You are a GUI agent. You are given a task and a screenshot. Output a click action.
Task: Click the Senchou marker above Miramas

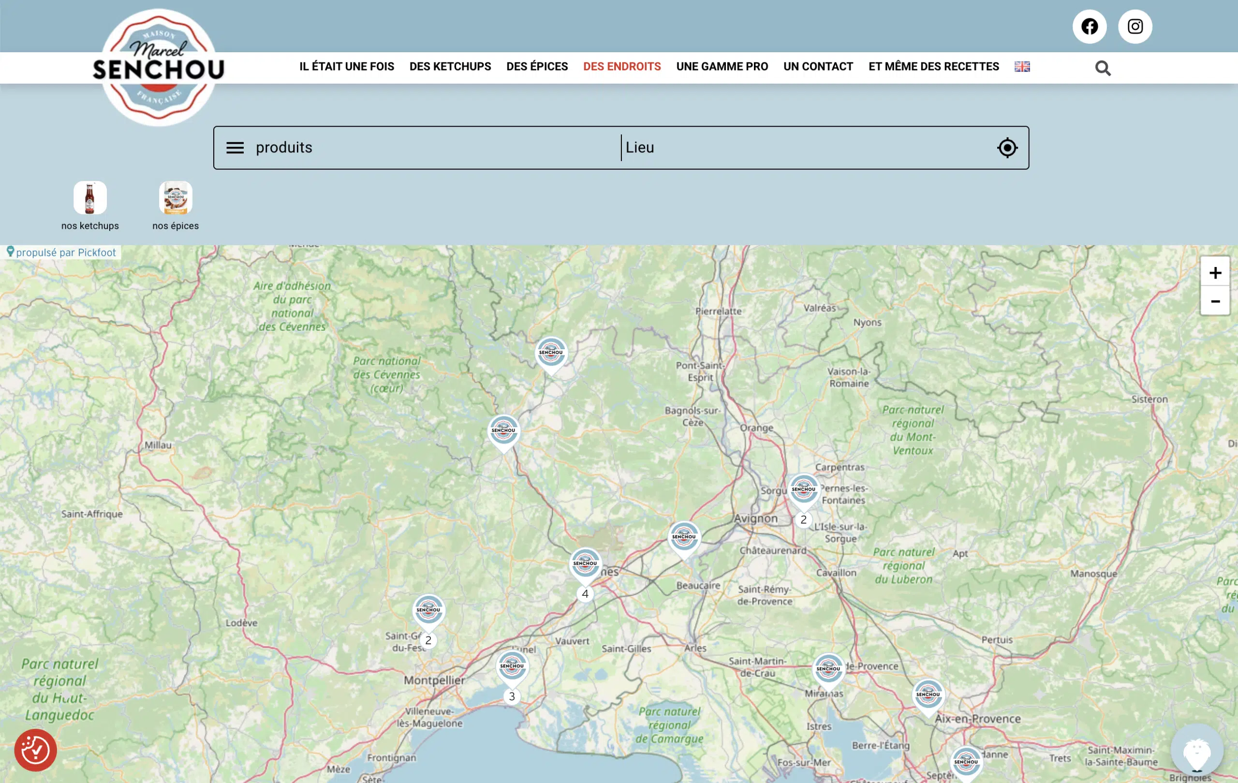pos(828,672)
